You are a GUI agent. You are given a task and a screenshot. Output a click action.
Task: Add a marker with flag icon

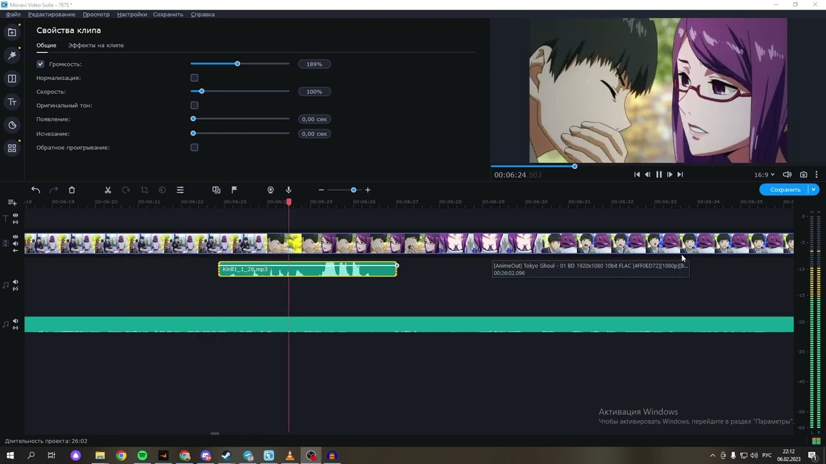click(x=234, y=190)
